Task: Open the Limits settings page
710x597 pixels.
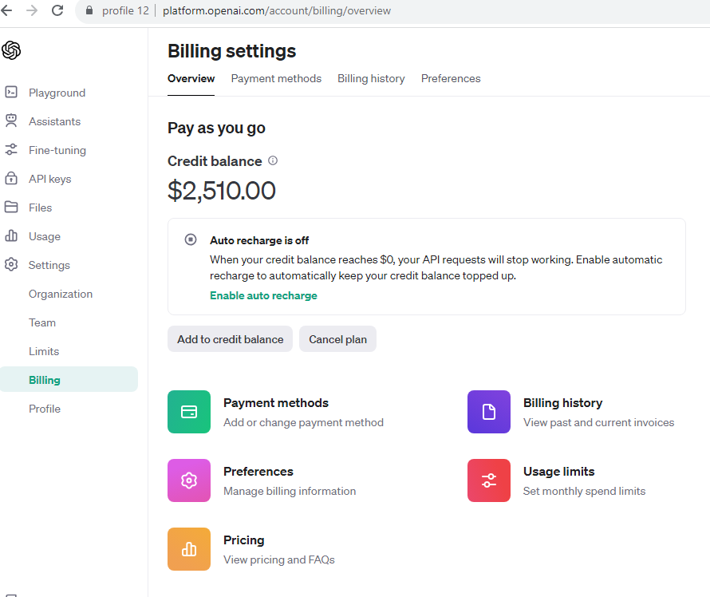Action: [x=44, y=351]
